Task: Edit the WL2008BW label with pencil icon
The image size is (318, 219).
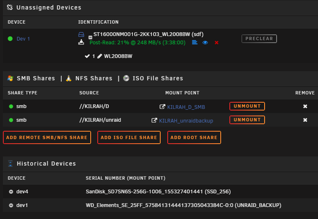Action: pyautogui.click(x=99, y=56)
